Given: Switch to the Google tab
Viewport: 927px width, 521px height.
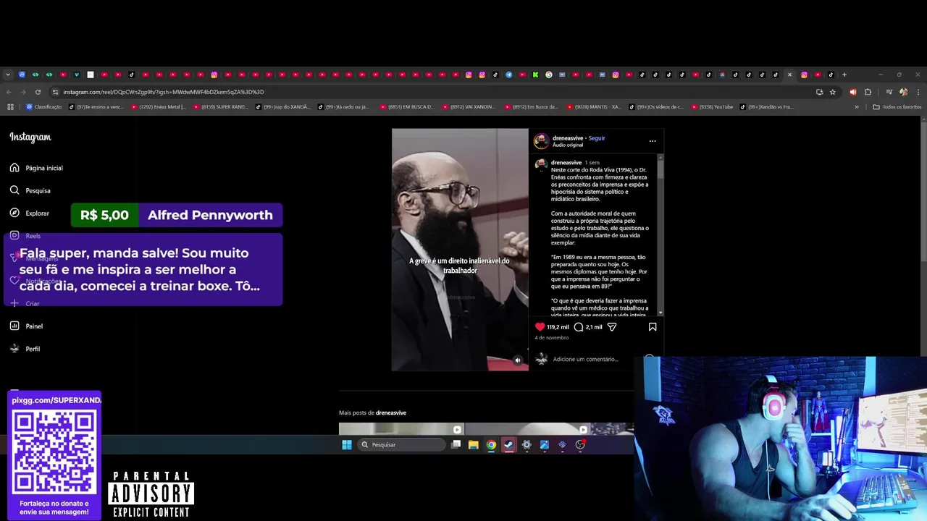Looking at the screenshot, I should pyautogui.click(x=549, y=75).
